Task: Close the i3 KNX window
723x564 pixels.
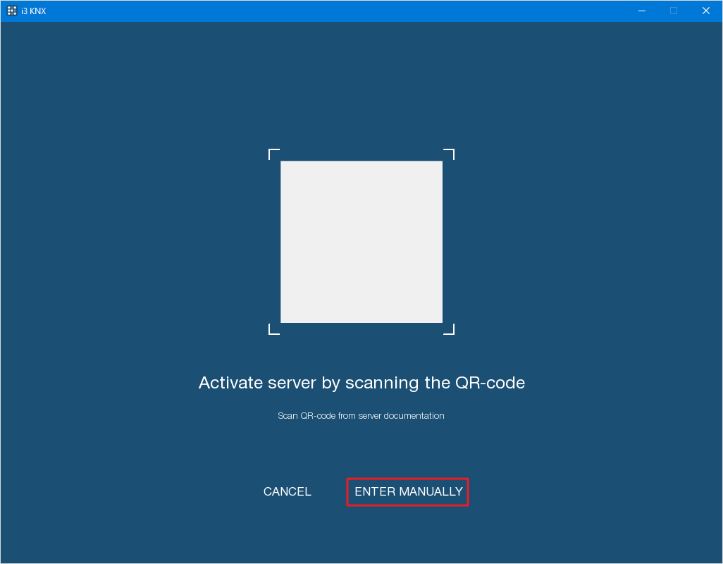Action: coord(705,11)
